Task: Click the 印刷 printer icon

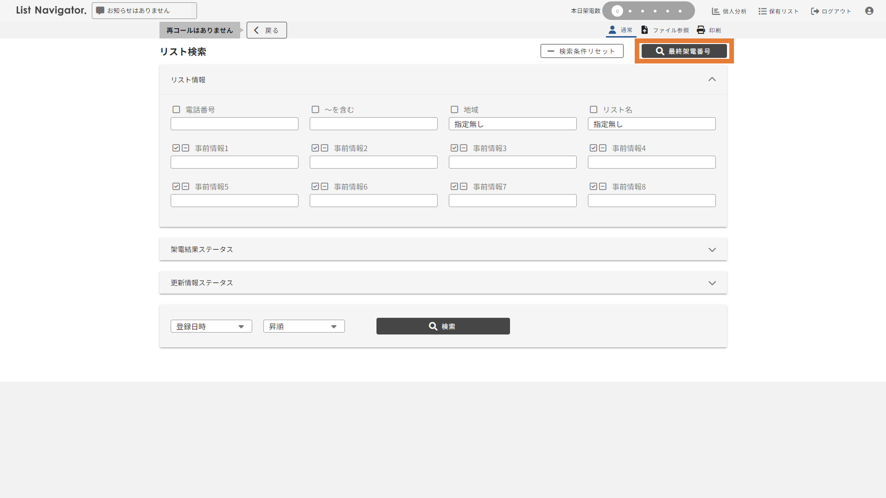Action: point(701,30)
